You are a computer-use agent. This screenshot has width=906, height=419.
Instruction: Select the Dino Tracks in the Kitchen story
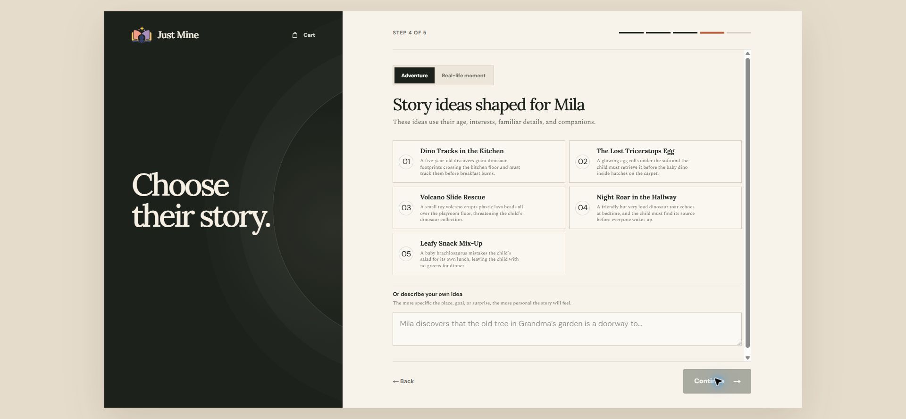click(478, 162)
